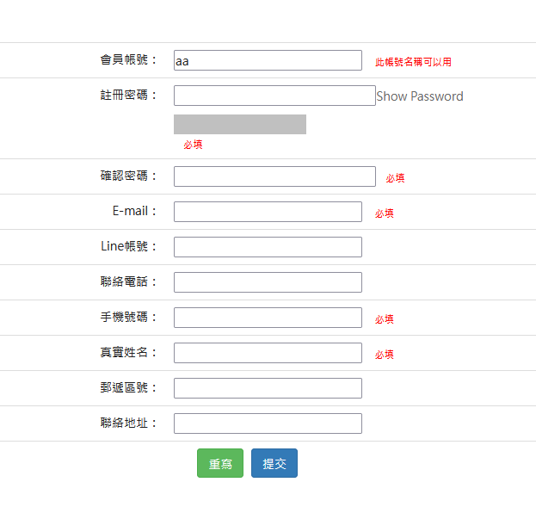Toggle Show Password

click(x=420, y=96)
